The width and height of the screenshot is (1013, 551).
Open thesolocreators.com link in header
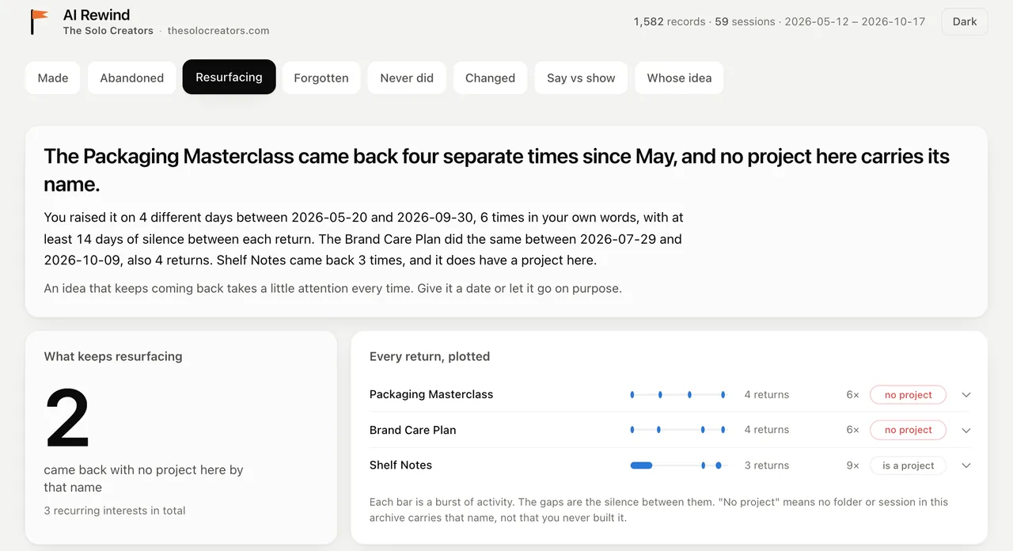pyautogui.click(x=218, y=31)
